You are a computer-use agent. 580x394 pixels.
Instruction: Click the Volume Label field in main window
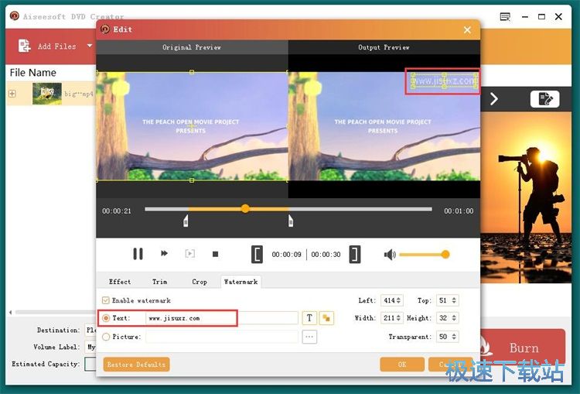[90, 347]
